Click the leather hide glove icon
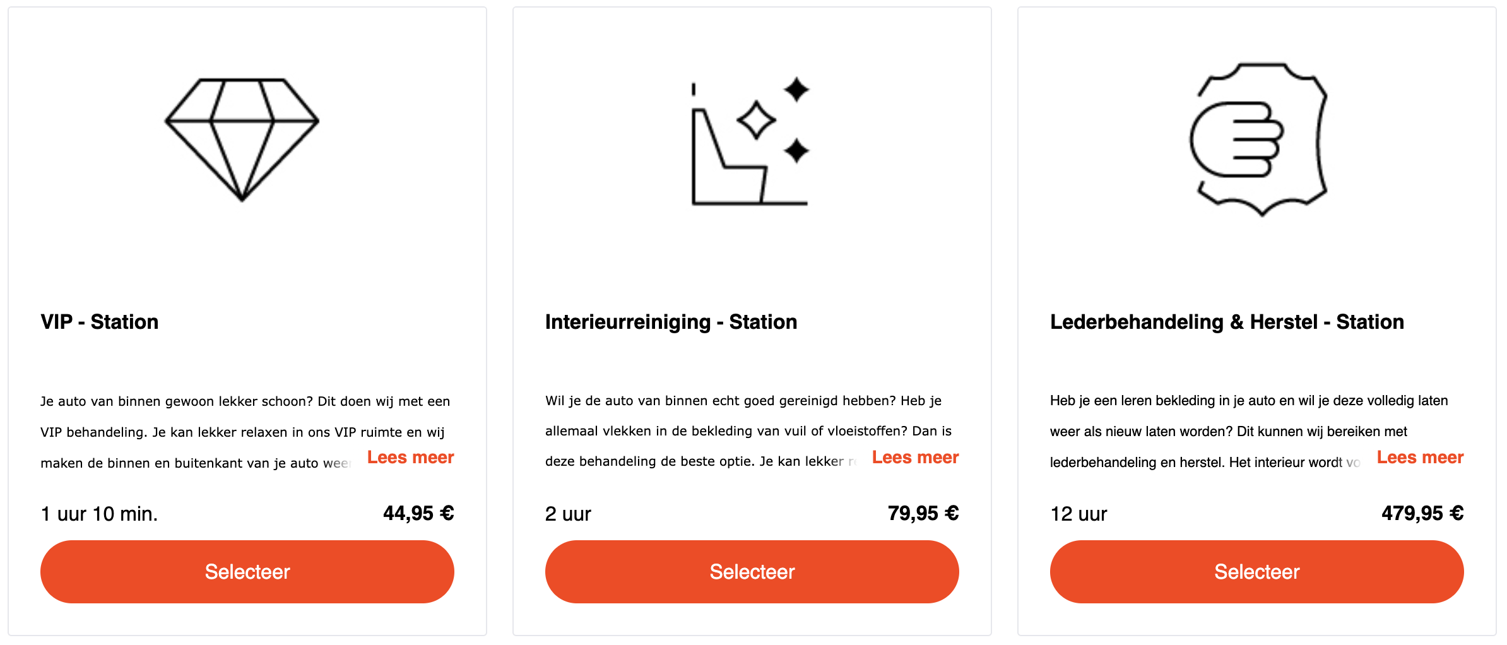The image size is (1507, 645). point(1259,139)
